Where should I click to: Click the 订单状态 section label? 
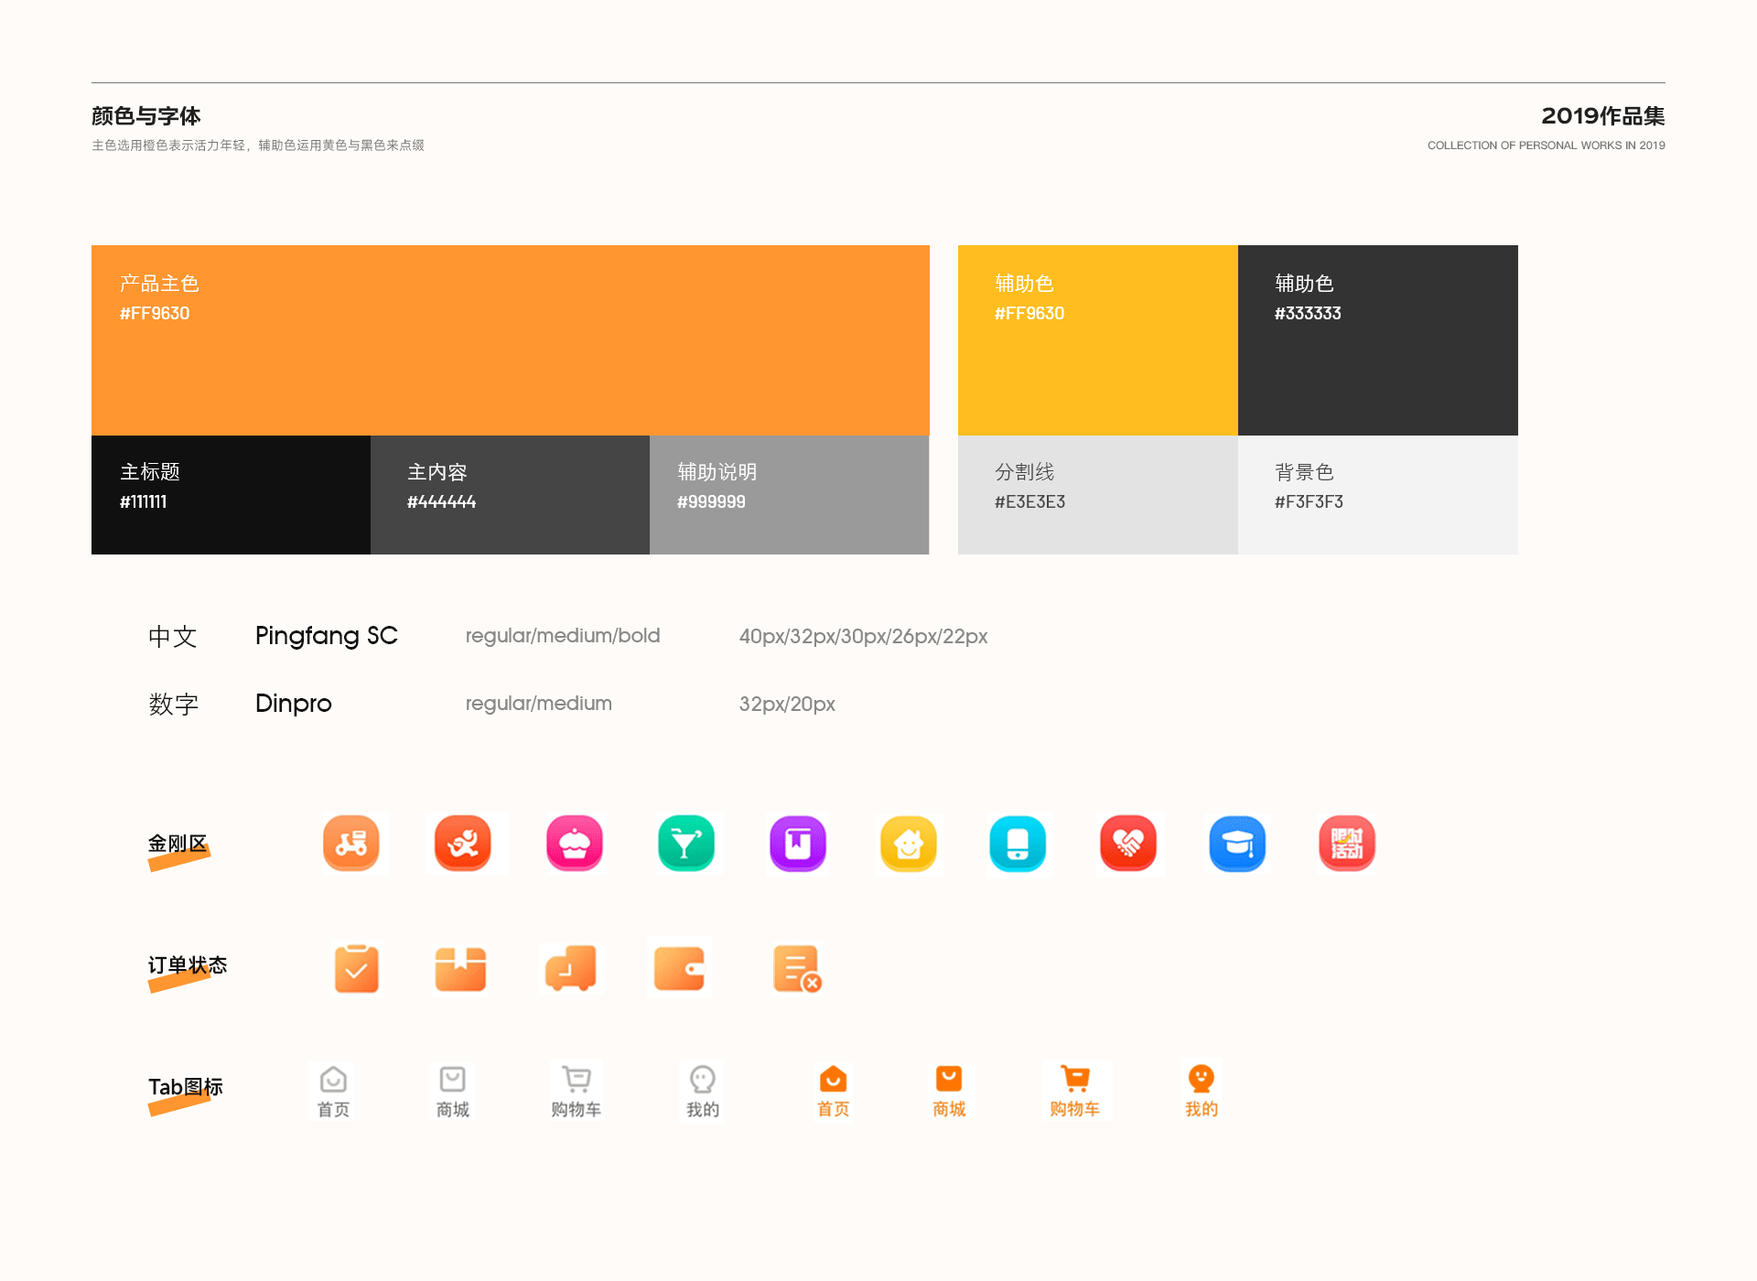coord(188,965)
